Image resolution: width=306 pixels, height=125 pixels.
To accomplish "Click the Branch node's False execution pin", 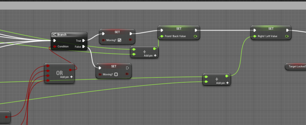I will tap(84, 47).
